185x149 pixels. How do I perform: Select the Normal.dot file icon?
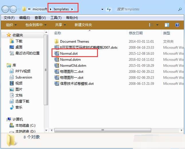(57, 53)
